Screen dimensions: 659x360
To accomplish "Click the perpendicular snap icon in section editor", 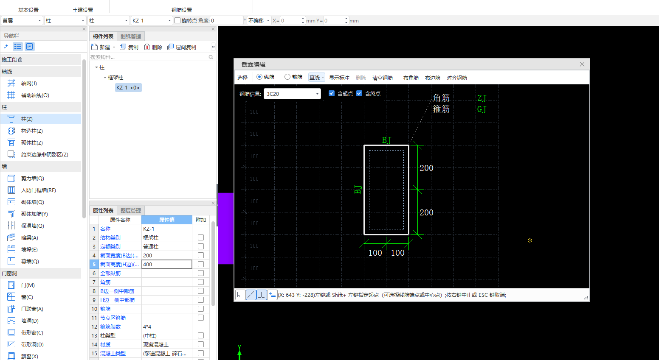I will [x=262, y=295].
